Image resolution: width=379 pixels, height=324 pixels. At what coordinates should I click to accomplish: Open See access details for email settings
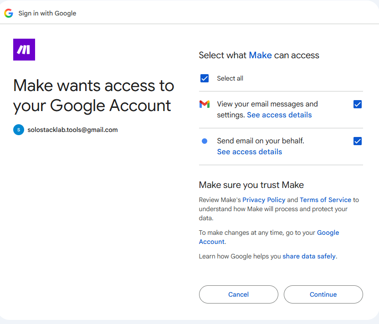(279, 115)
